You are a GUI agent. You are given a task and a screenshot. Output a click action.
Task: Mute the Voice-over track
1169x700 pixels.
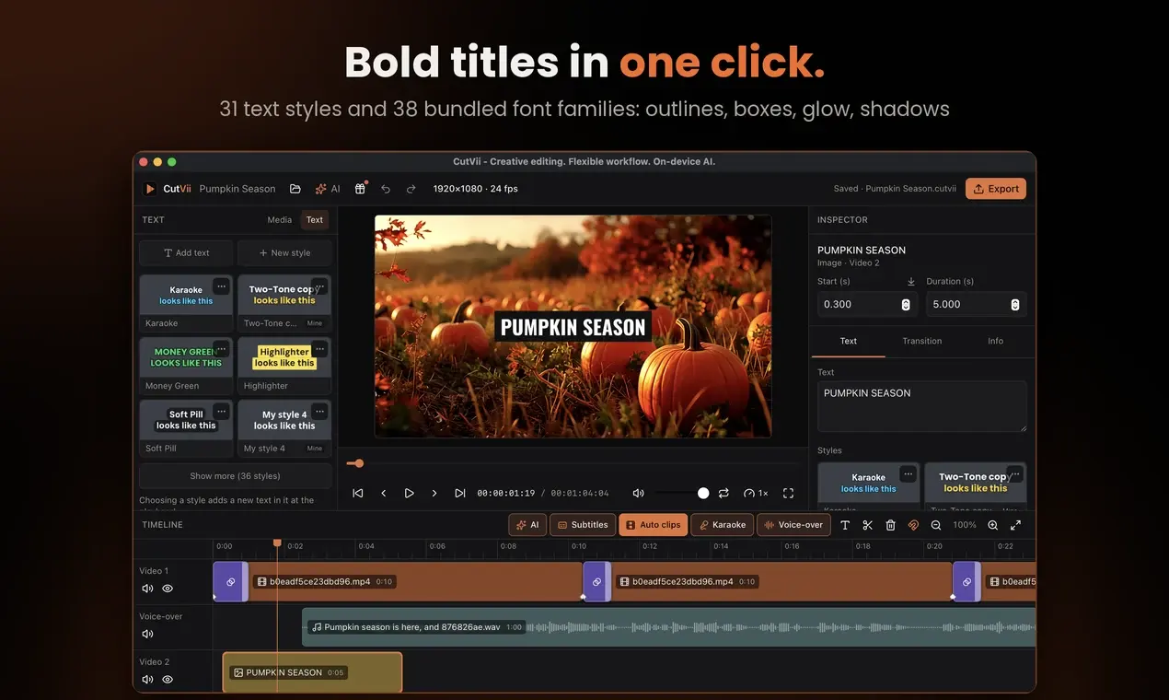pyautogui.click(x=147, y=634)
